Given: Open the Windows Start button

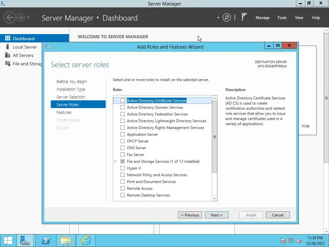Looking at the screenshot, I should pos(8,241).
